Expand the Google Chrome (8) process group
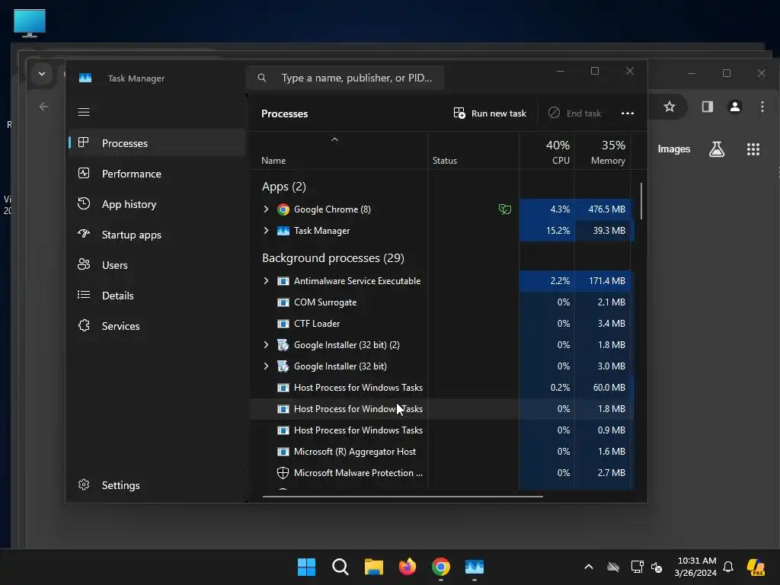The height and width of the screenshot is (585, 780). pyautogui.click(x=266, y=209)
